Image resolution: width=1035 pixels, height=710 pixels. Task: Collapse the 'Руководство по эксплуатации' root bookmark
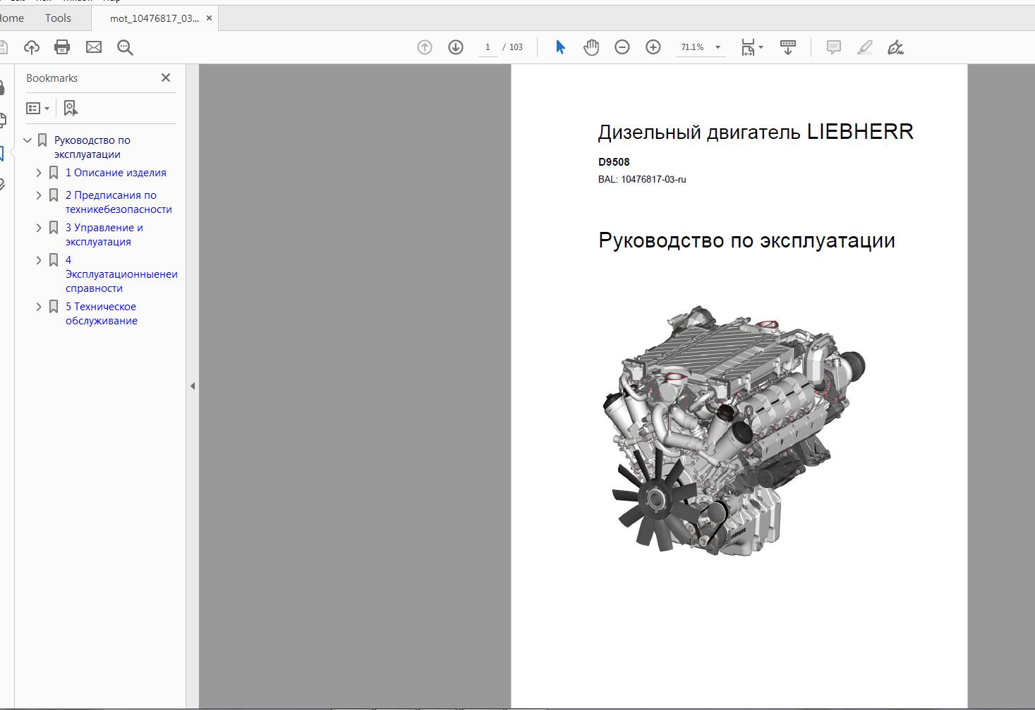(28, 140)
